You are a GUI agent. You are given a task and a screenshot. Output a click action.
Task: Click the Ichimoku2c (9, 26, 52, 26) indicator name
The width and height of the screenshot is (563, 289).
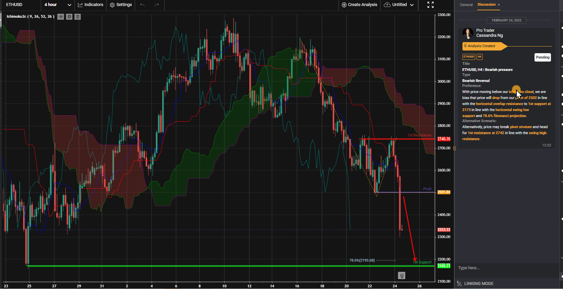30,16
